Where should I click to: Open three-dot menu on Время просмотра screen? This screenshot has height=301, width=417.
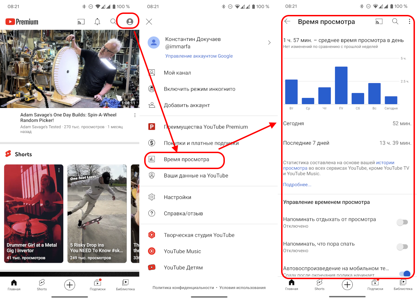(x=409, y=22)
